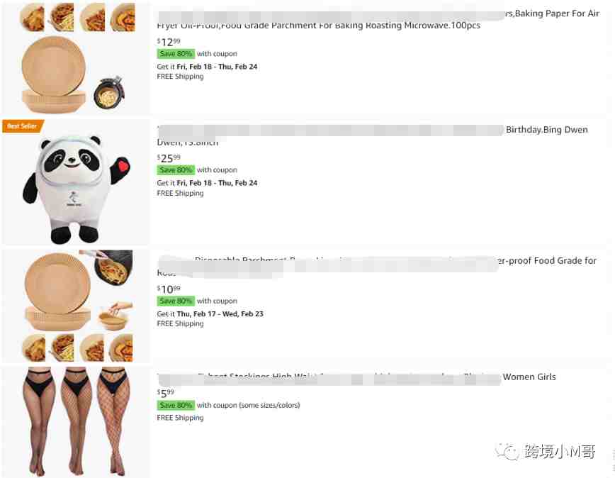The height and width of the screenshot is (478, 615).
Task: Click the Save 80% coupon badge under $10.99
Action: [x=176, y=301]
